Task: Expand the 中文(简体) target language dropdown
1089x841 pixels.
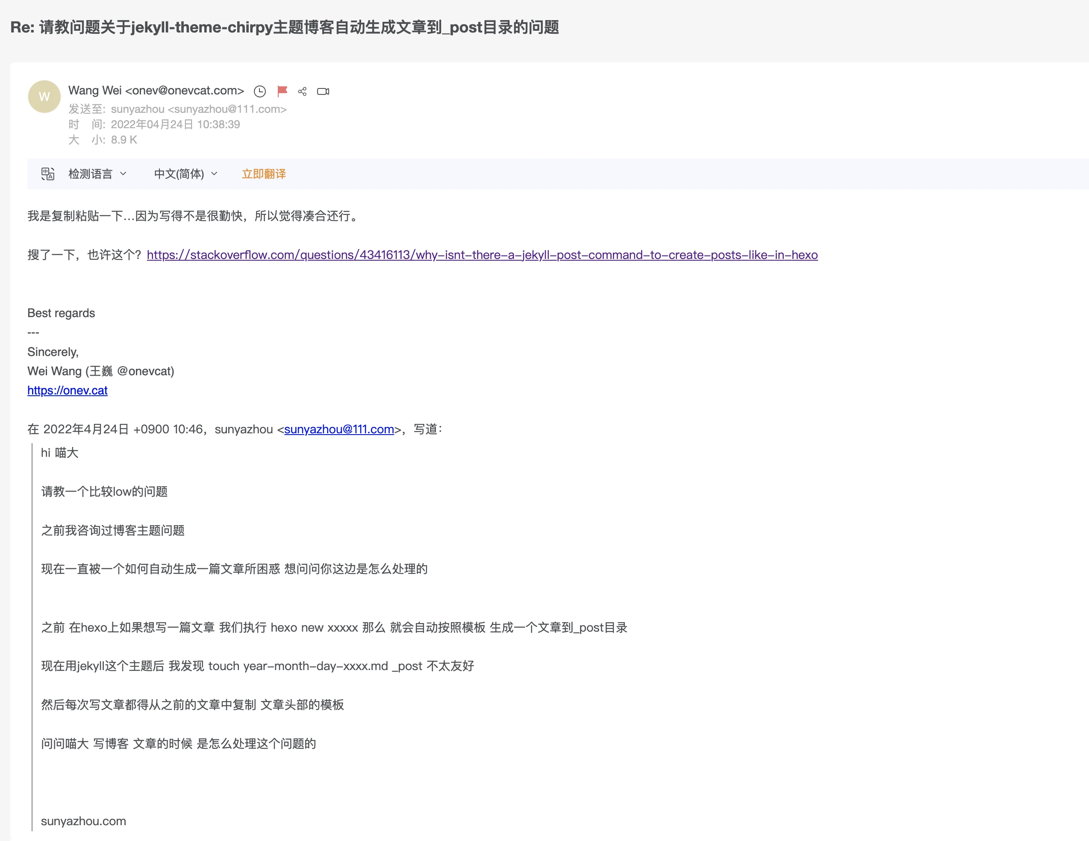Action: 185,174
